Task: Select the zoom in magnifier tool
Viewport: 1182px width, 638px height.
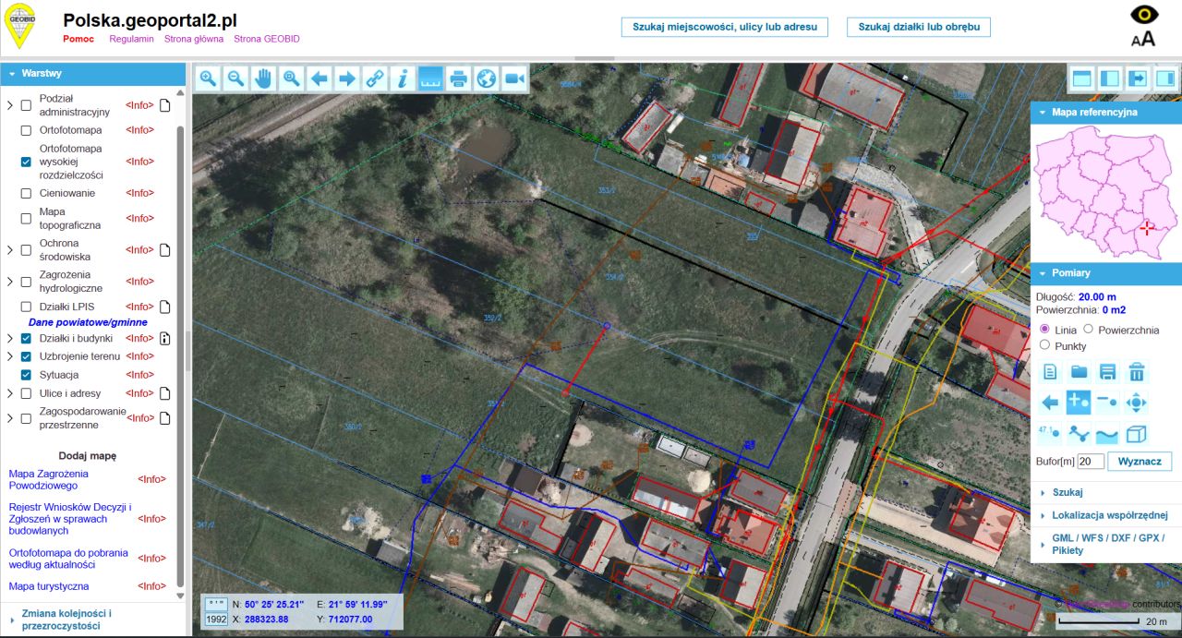Action: click(208, 78)
